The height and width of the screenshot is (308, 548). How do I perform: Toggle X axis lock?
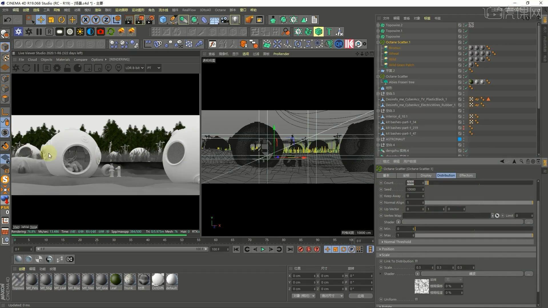(x=85, y=20)
